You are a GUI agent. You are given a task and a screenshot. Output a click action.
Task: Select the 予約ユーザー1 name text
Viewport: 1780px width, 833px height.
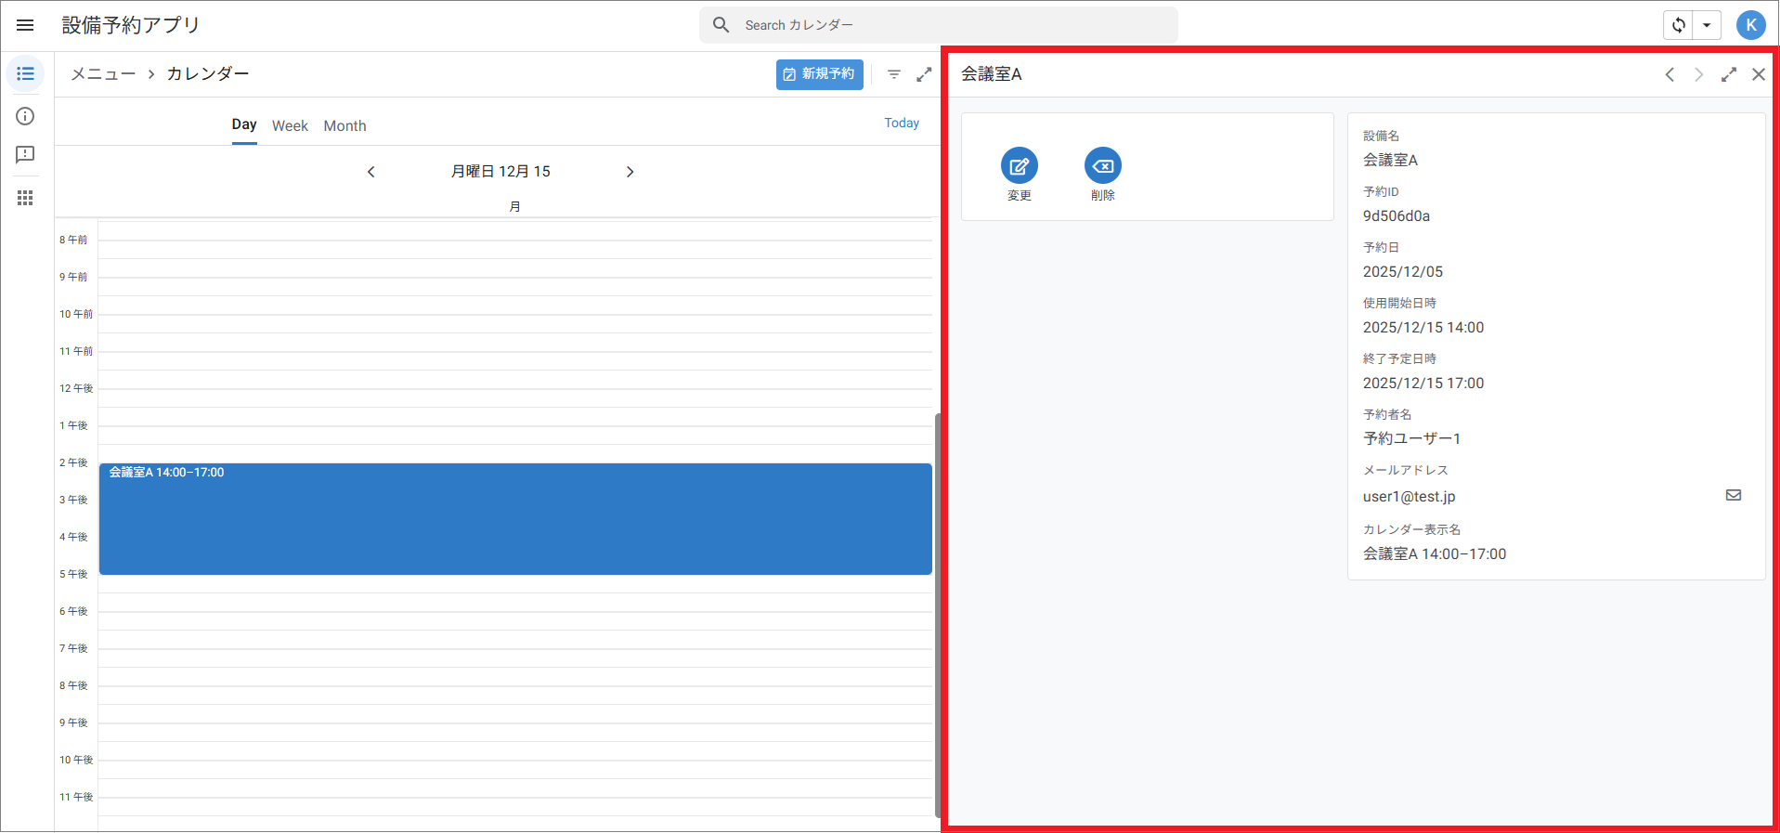click(x=1412, y=438)
